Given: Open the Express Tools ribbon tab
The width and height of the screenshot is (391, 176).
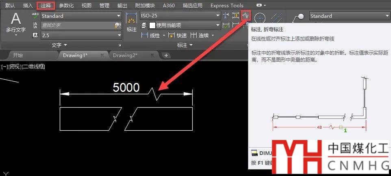Looking at the screenshot, I should click(x=227, y=5).
